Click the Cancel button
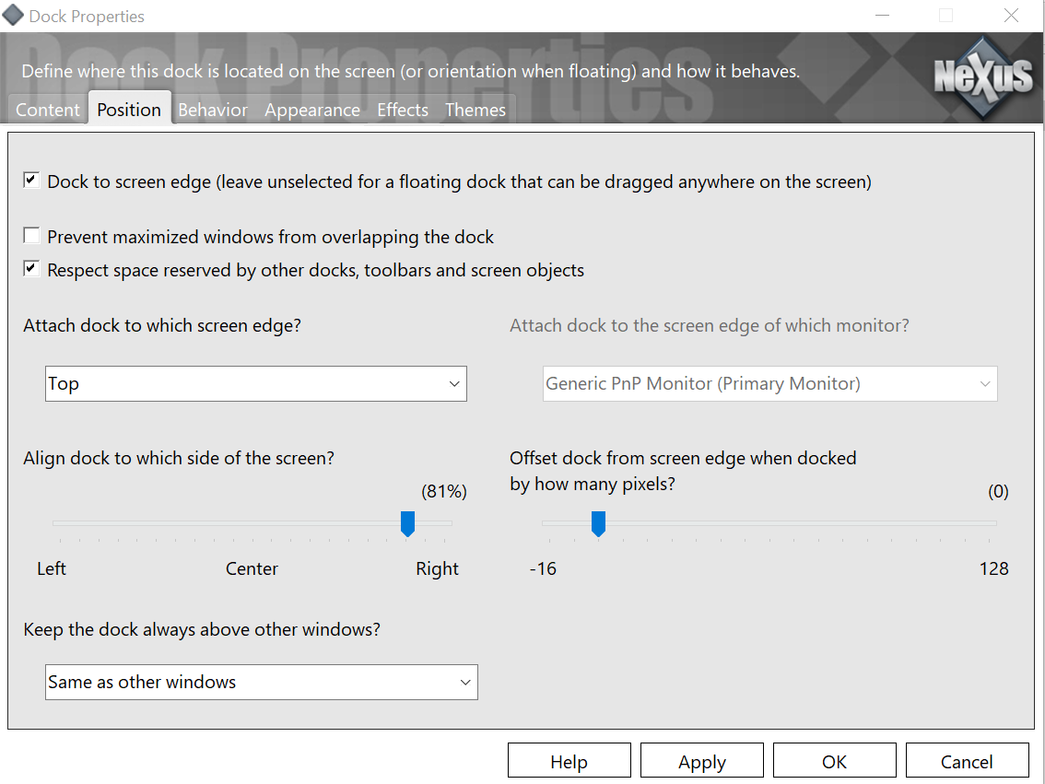Viewport: 1045px width, 784px height. point(967,762)
